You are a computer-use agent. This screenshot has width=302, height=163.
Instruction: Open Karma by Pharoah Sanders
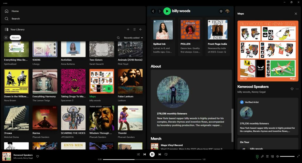(45, 118)
